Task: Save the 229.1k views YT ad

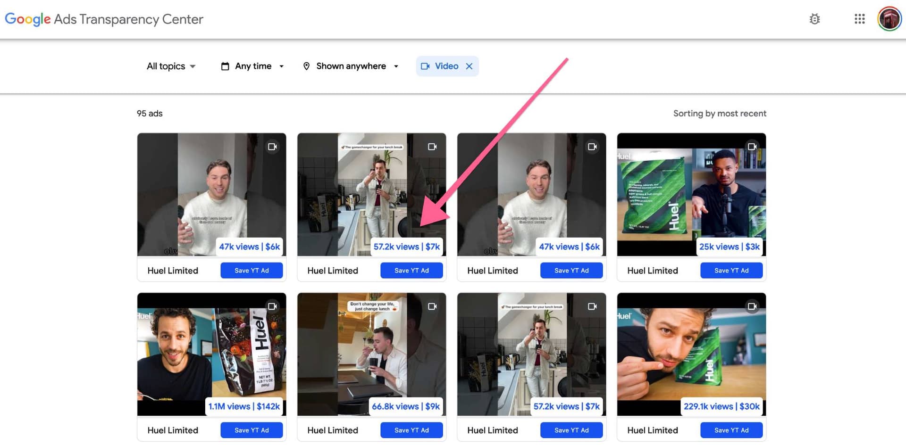Action: (x=731, y=430)
